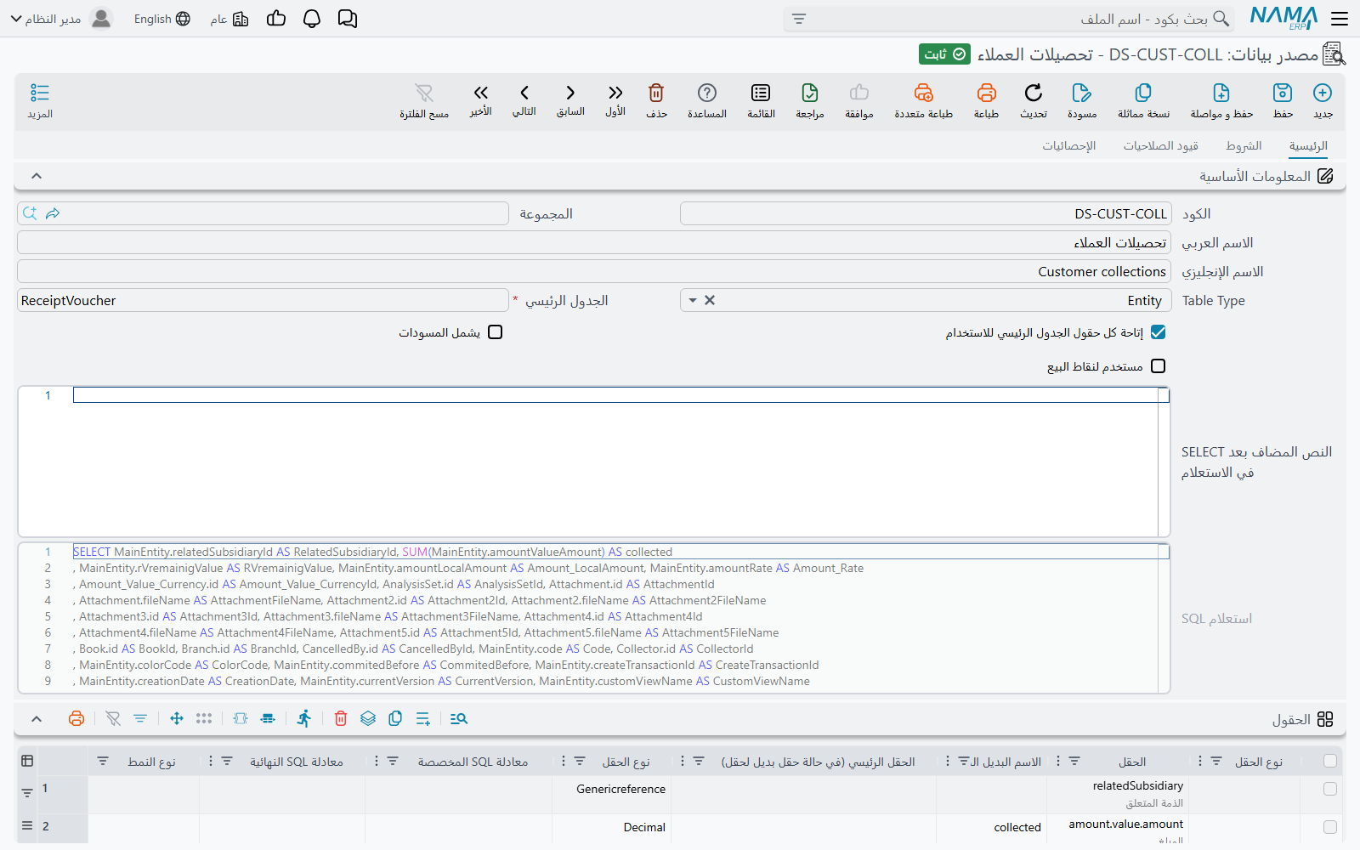This screenshot has height=850, width=1360.
Task: Click نسخة مماثلة (Duplicate copy) icon
Action: pos(1143,93)
